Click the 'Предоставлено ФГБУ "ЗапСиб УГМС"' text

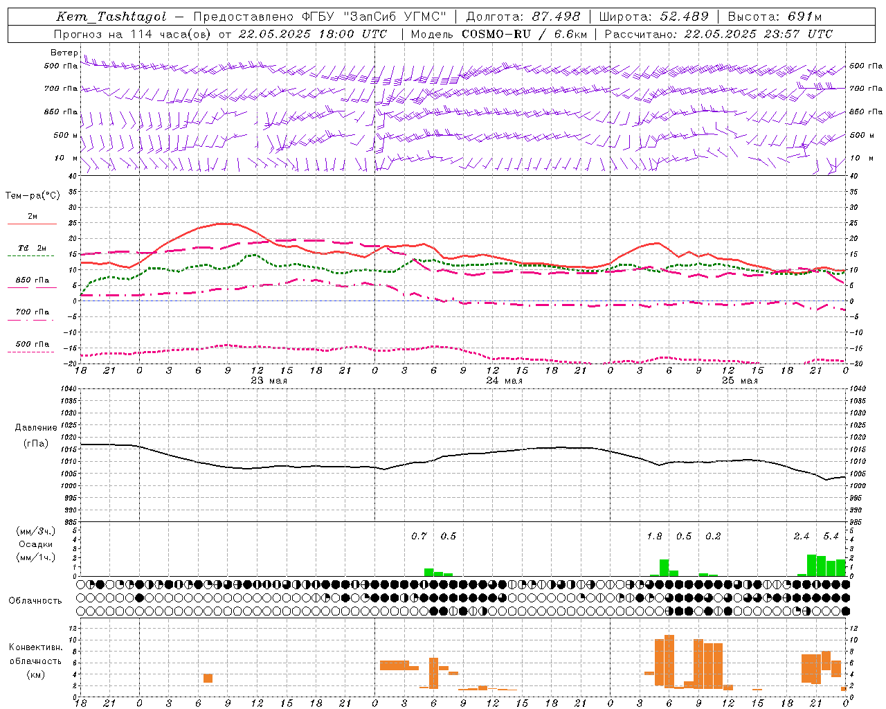tap(320, 17)
